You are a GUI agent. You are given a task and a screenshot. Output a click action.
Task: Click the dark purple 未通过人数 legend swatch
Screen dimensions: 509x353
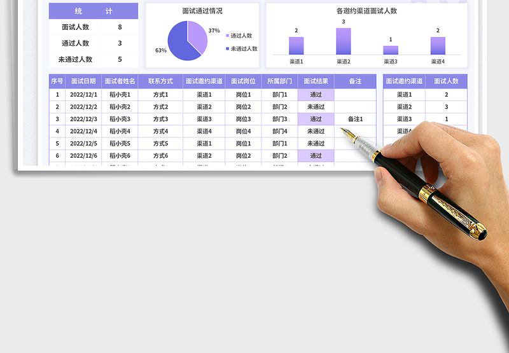227,49
